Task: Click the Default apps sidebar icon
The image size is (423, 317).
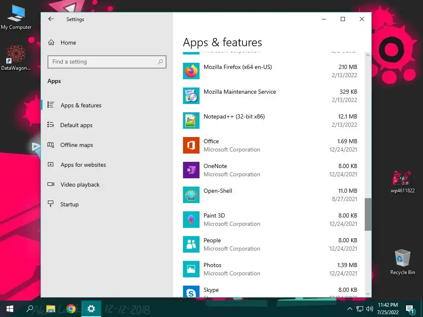Action: tap(51, 125)
